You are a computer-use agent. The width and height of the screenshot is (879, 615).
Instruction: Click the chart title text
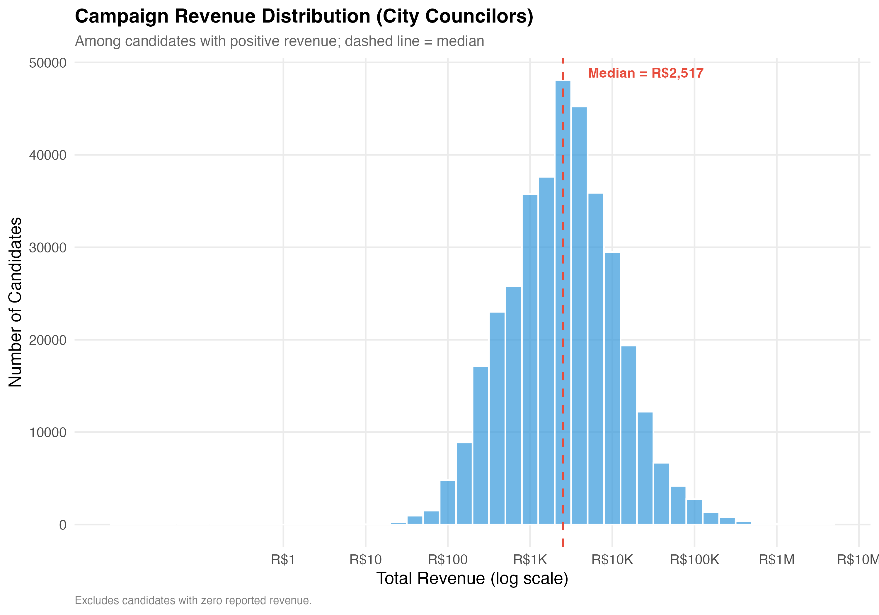pos(304,16)
